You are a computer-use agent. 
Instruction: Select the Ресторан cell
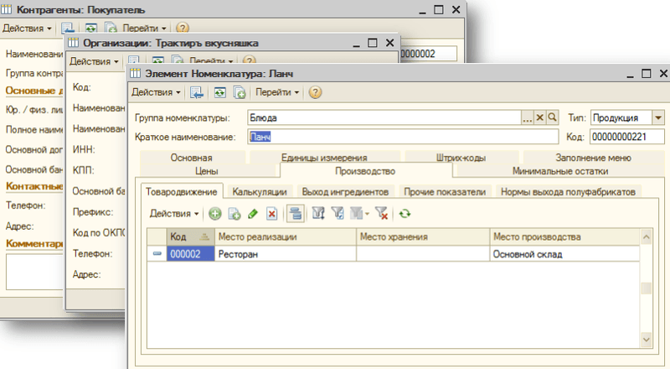286,254
